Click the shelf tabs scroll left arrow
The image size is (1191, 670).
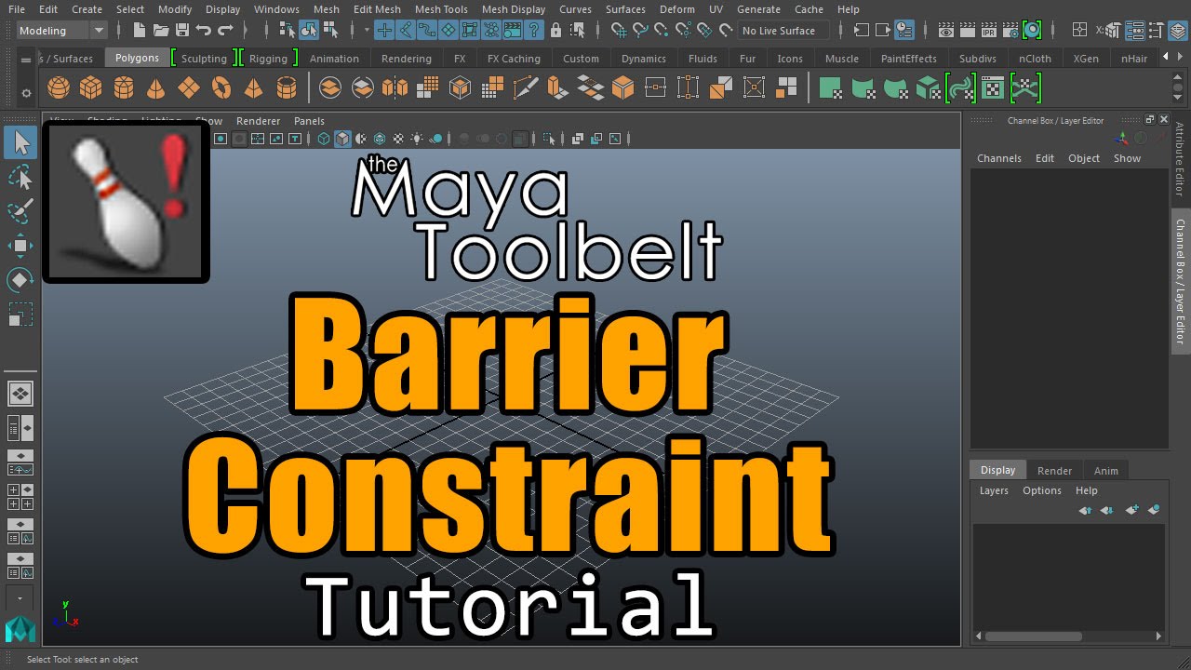pos(1167,58)
